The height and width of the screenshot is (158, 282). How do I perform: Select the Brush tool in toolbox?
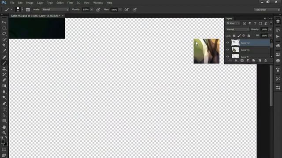[4, 63]
